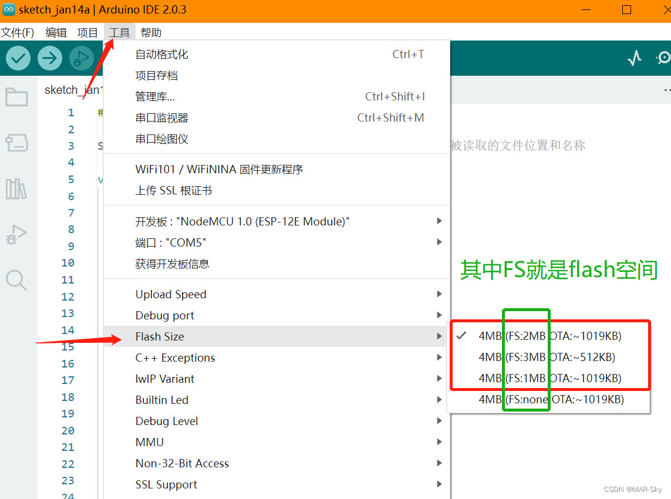This screenshot has width=671, height=499.
Task: Select 4MB (FS:none OTA:~1019KB) option
Action: coord(549,399)
